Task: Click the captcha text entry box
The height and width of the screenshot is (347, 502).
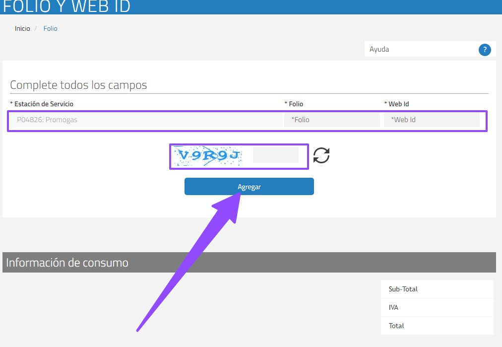Action: point(275,155)
